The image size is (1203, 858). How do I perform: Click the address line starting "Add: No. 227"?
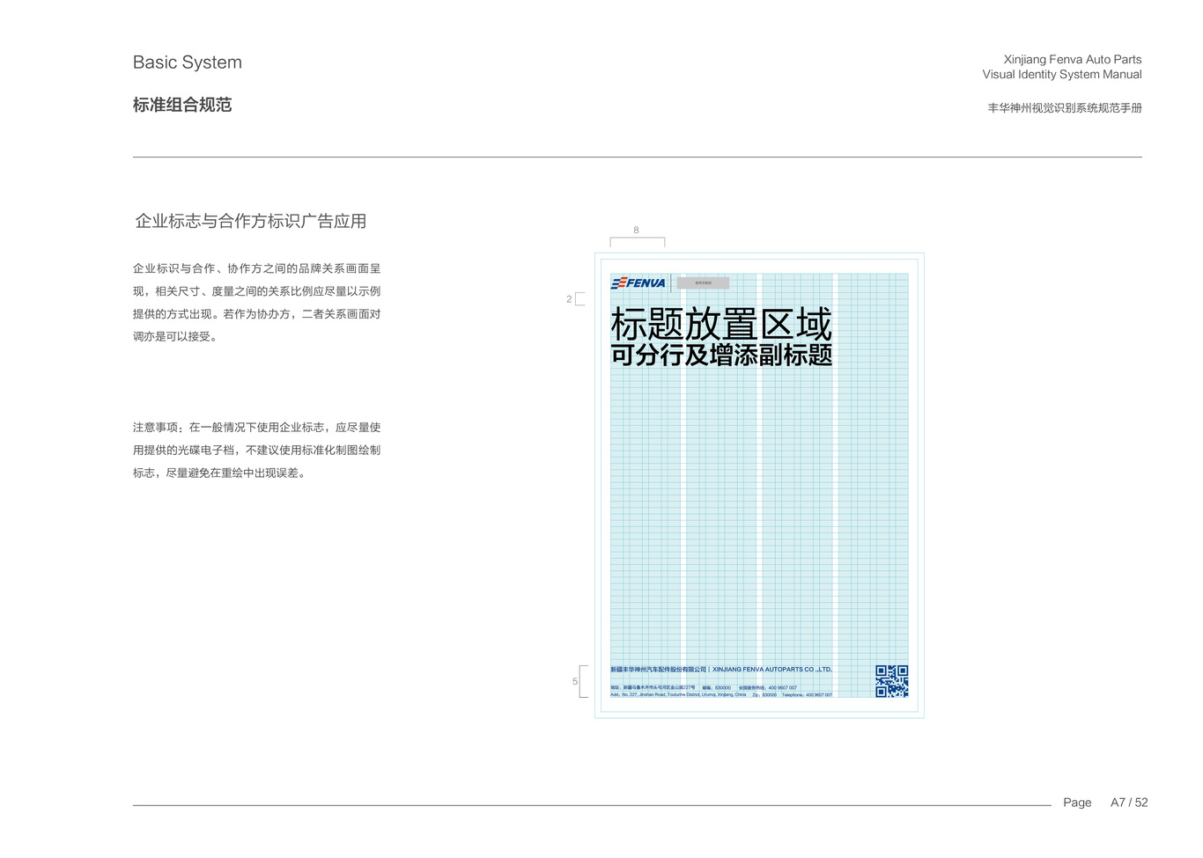(678, 694)
